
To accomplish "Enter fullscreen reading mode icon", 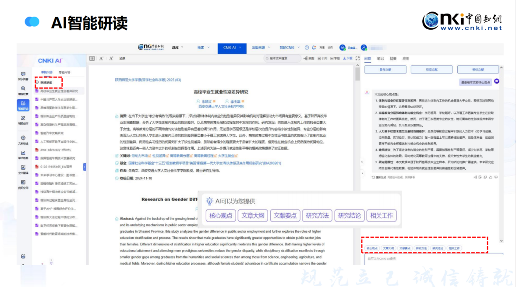I will [357, 58].
